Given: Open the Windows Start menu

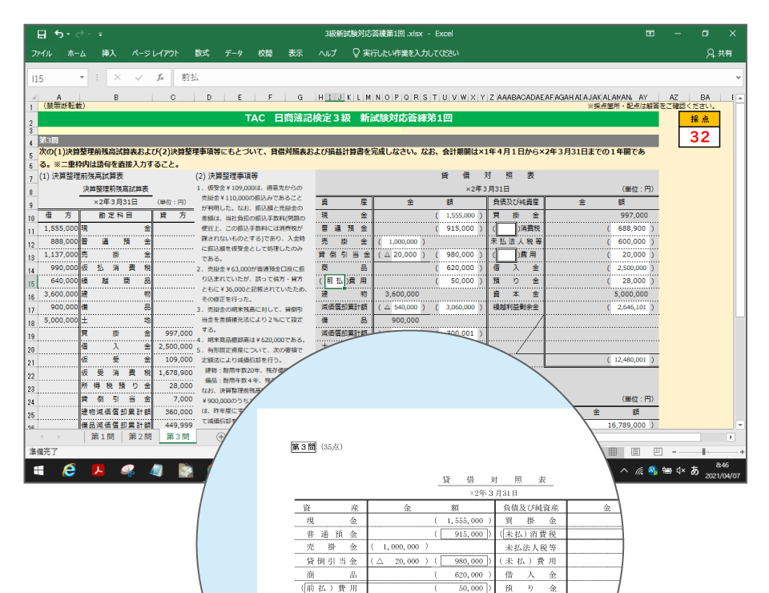Looking at the screenshot, I should pyautogui.click(x=39, y=470).
